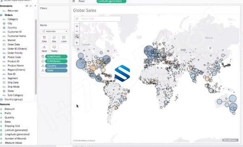Expand the map tools arrow button

[x=77, y=43]
